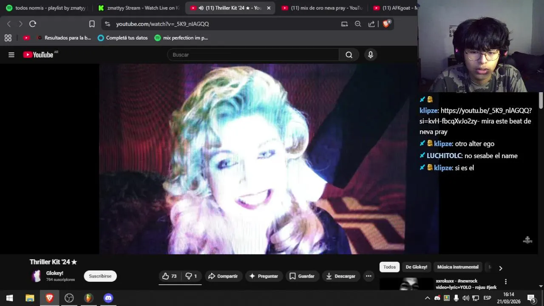Click the chat scrollbar thumb

click(x=541, y=100)
